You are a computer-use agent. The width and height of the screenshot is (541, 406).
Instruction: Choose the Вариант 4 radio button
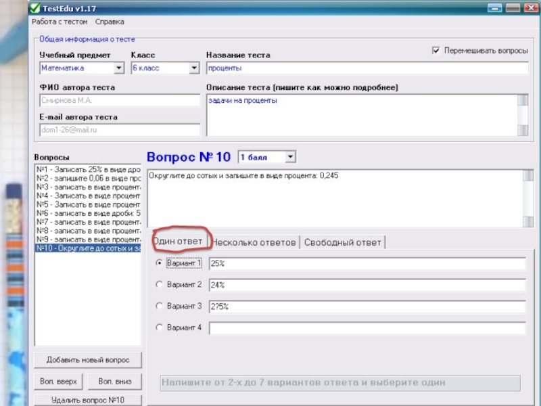[160, 328]
